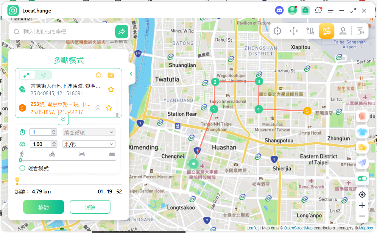The width and height of the screenshot is (377, 233).
Task: Open the 米/秒 speed unit dropdown
Action: (x=89, y=144)
